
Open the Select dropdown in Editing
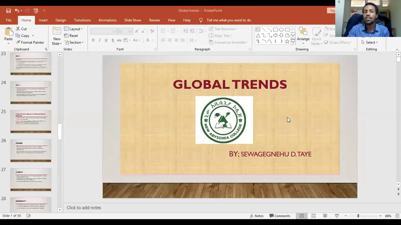tap(370, 42)
